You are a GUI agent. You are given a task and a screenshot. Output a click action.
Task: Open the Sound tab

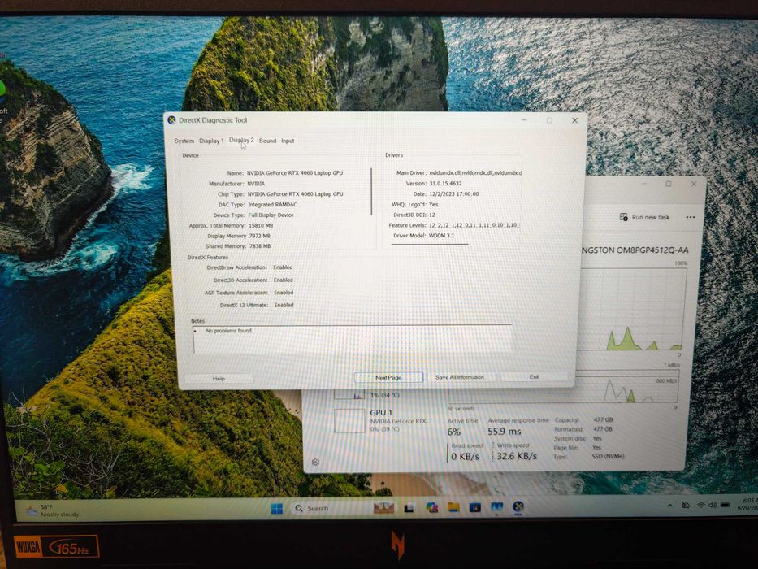(267, 141)
